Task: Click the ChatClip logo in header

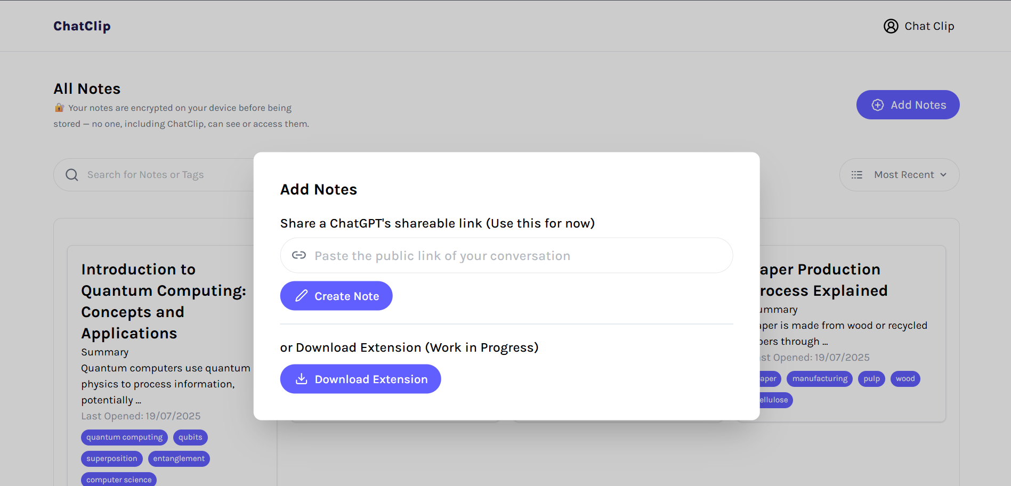Action: [82, 26]
